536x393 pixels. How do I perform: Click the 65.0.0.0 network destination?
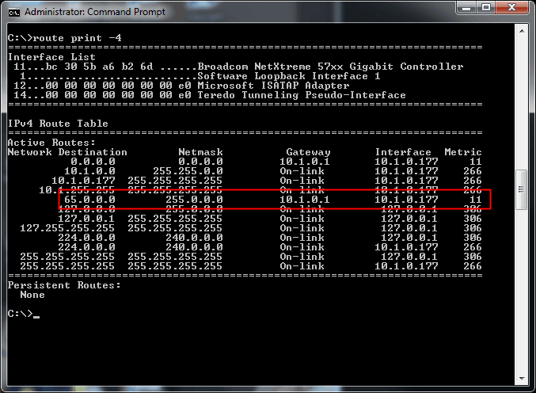tap(89, 200)
